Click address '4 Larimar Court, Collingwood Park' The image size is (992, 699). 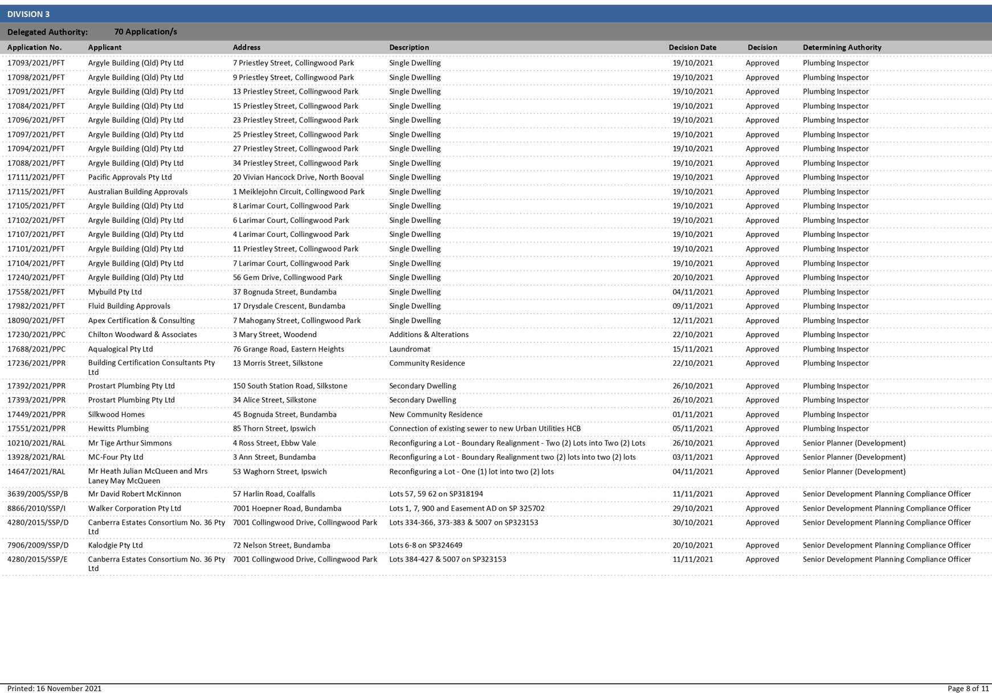[x=291, y=235]
